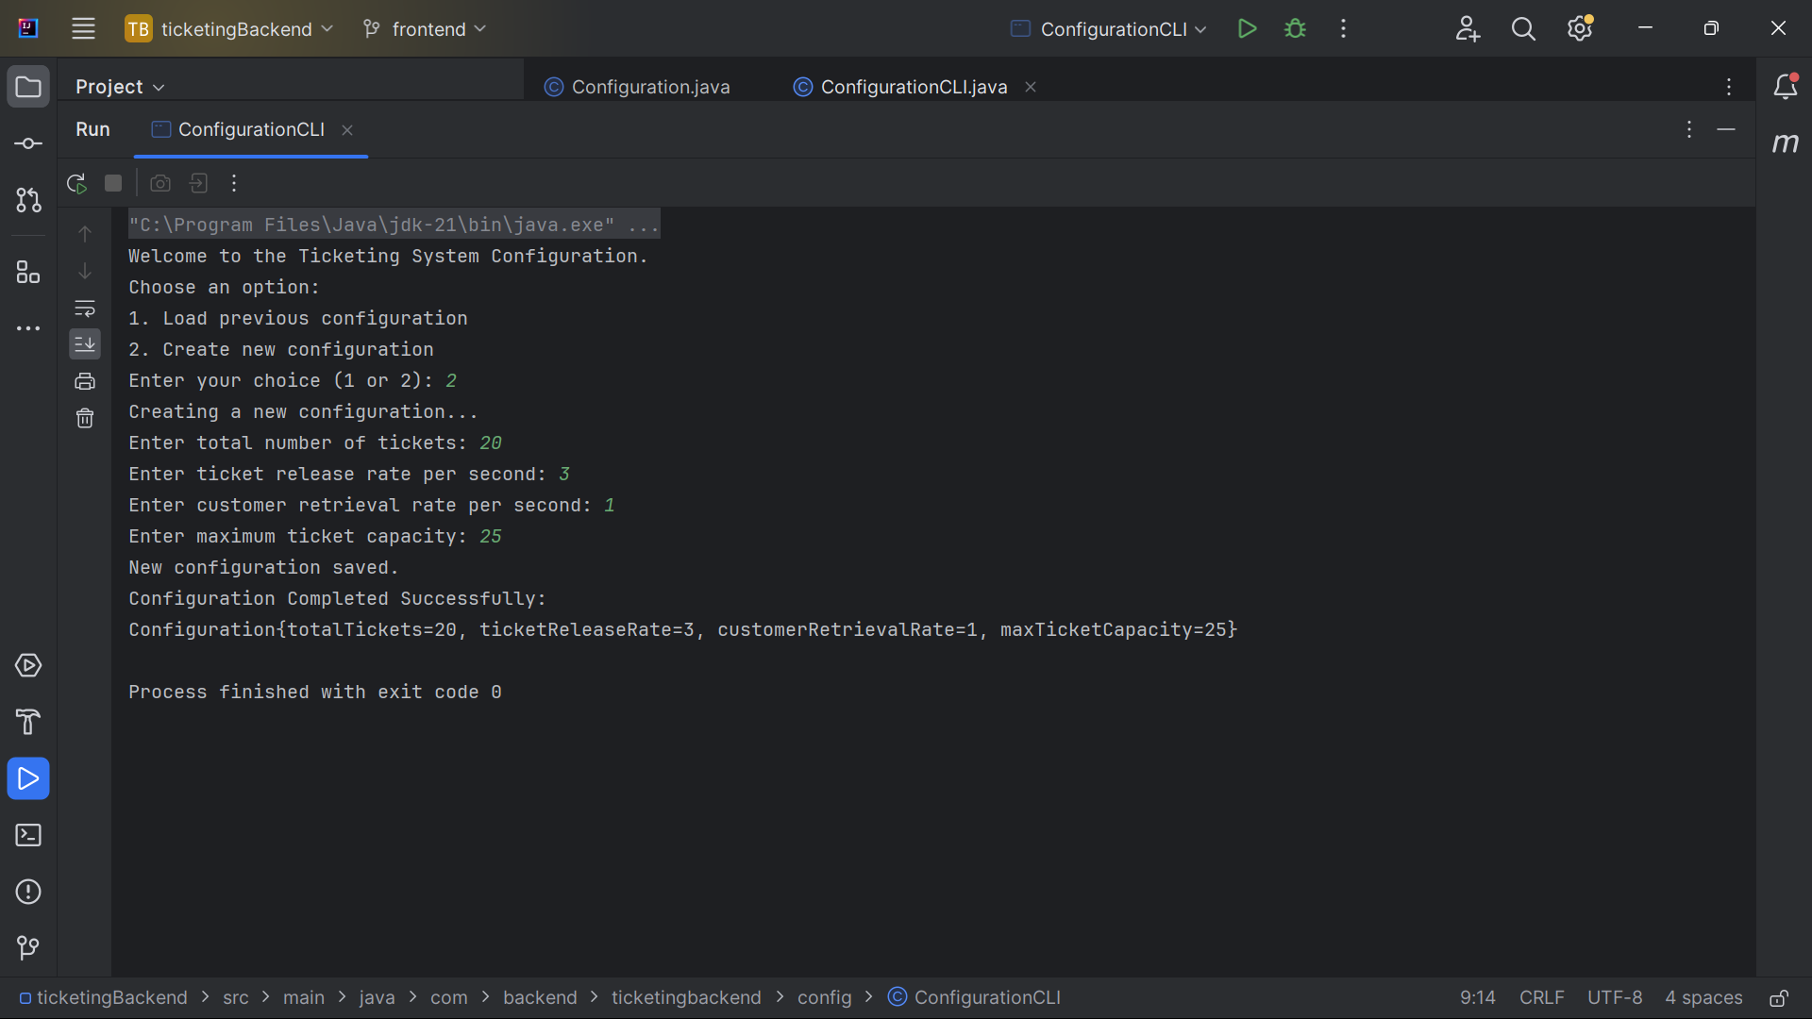The height and width of the screenshot is (1019, 1812).
Task: Run ConfigurationCLI with green play button
Action: pyautogui.click(x=1247, y=28)
